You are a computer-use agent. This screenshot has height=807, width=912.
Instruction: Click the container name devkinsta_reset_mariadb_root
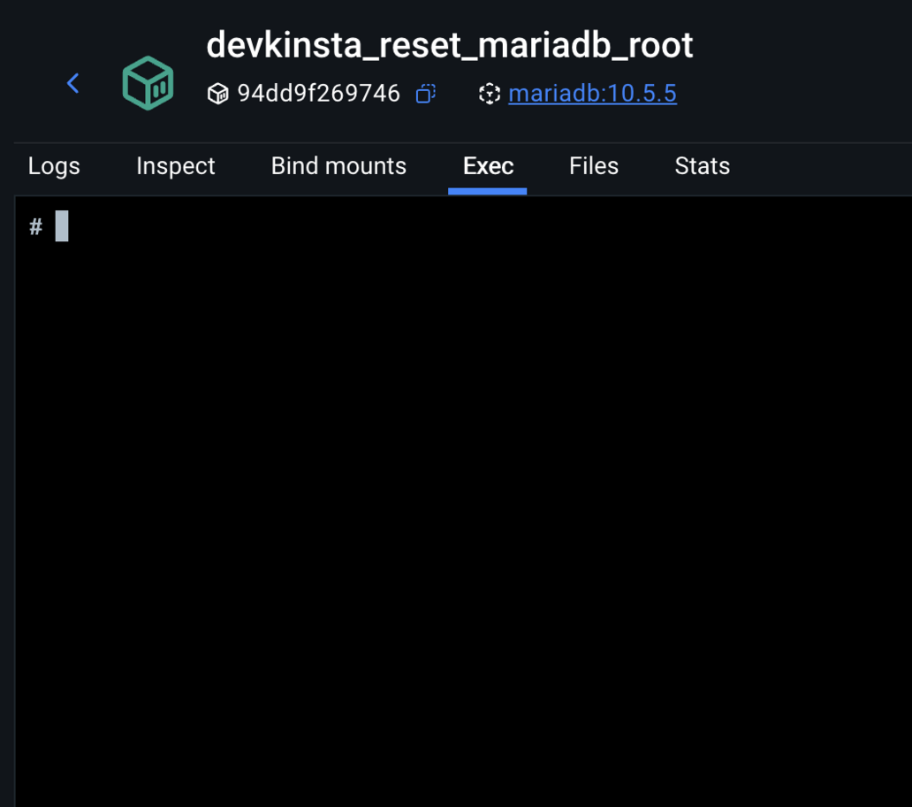[450, 45]
